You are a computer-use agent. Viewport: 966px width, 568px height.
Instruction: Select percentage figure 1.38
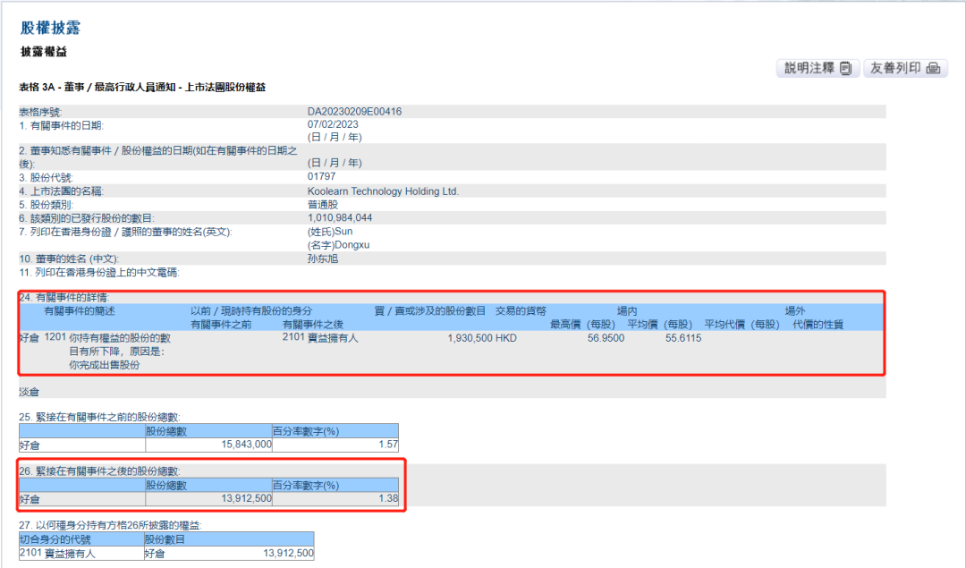click(x=388, y=498)
